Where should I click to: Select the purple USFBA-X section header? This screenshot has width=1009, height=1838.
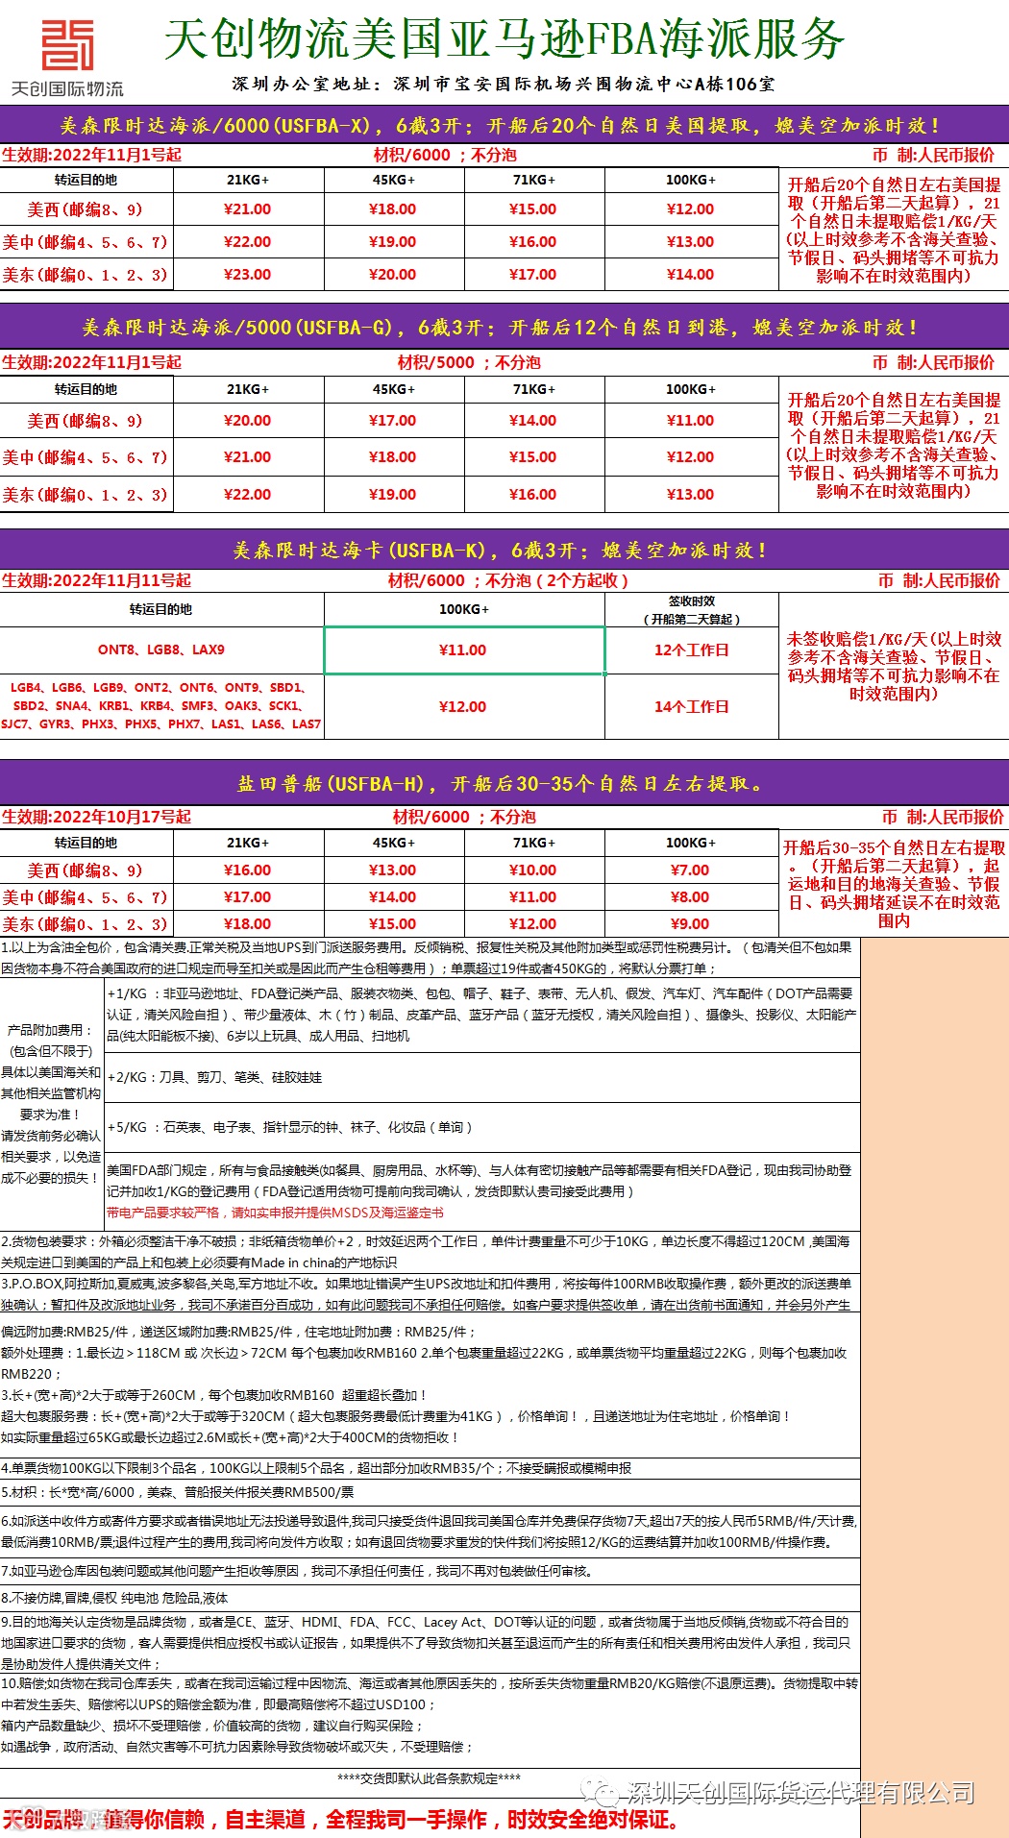pyautogui.click(x=504, y=126)
